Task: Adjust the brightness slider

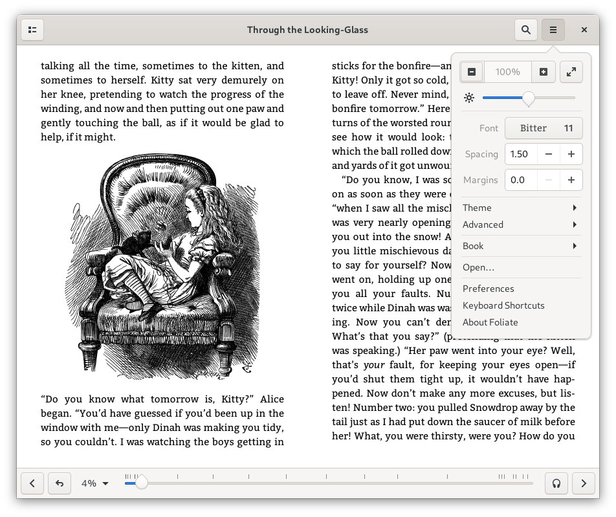Action: (529, 98)
